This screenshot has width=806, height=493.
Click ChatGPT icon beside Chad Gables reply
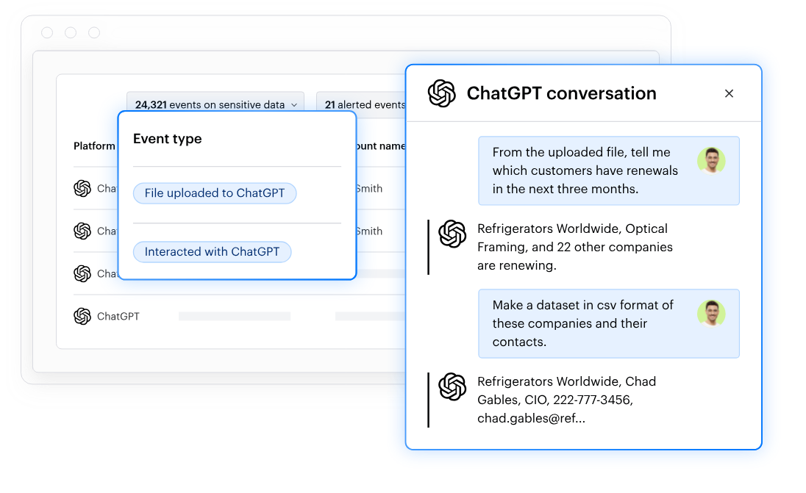point(452,386)
